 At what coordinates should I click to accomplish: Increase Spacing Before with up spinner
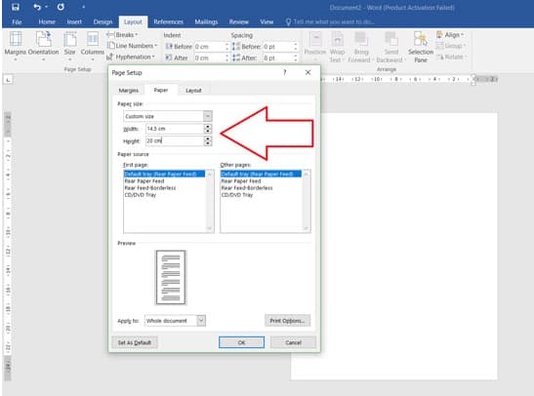coord(295,44)
